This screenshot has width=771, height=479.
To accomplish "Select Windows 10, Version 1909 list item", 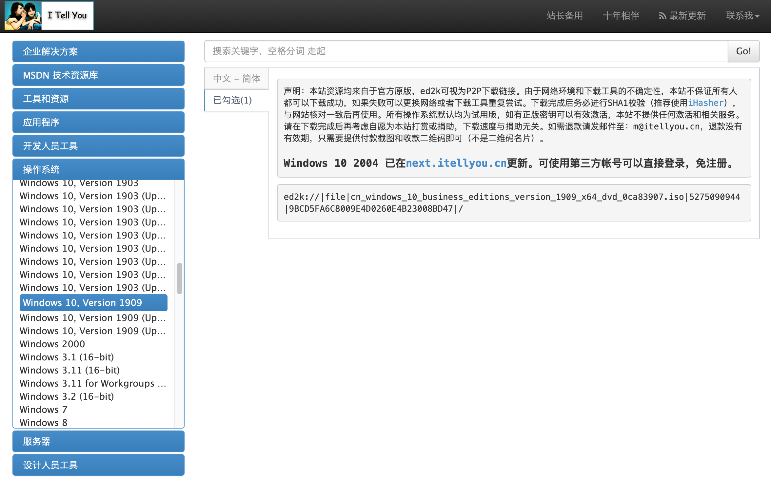I will (x=93, y=303).
